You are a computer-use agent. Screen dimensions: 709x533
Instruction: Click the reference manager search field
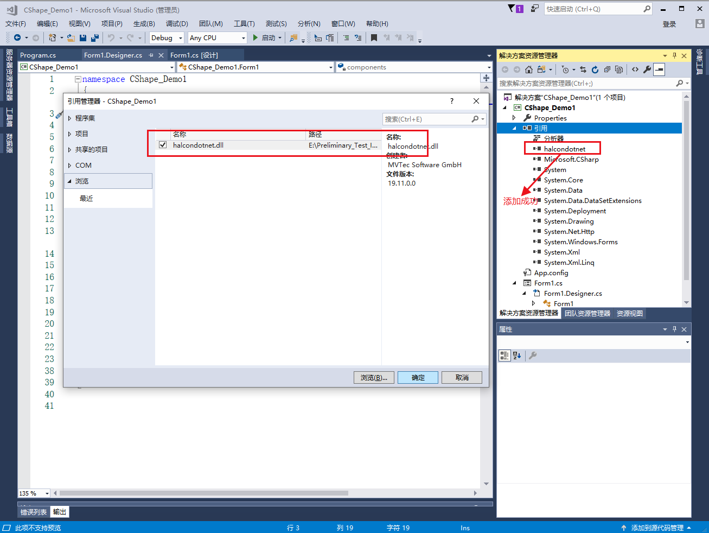point(434,119)
